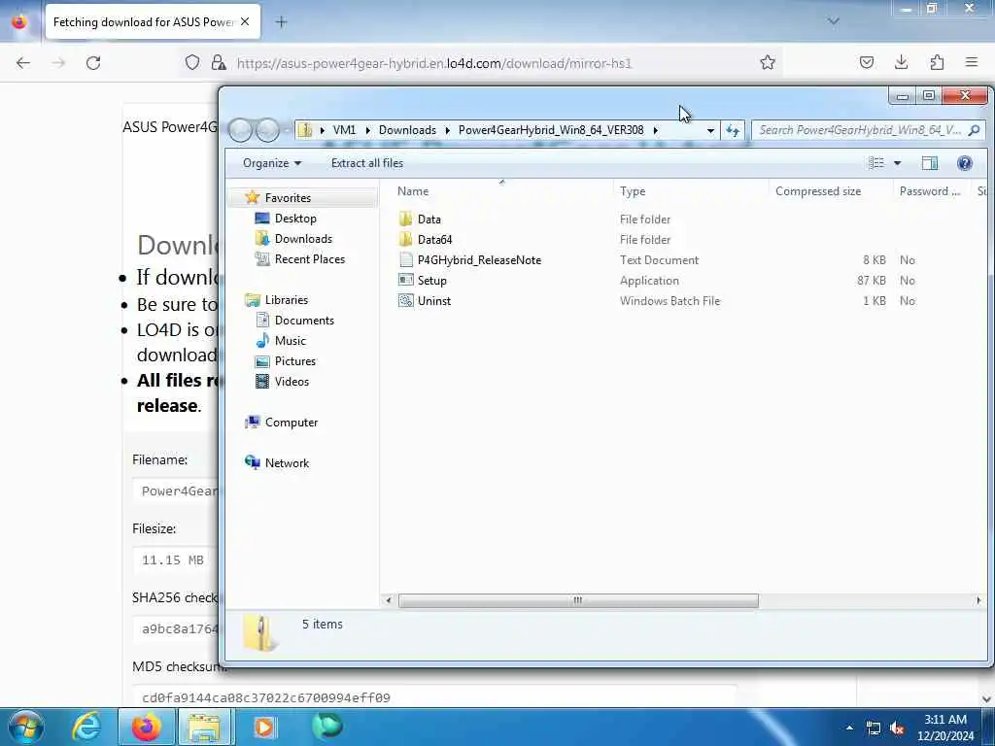
Task: Select the P4GHybrid_ReleaseNote text file
Action: click(x=479, y=260)
